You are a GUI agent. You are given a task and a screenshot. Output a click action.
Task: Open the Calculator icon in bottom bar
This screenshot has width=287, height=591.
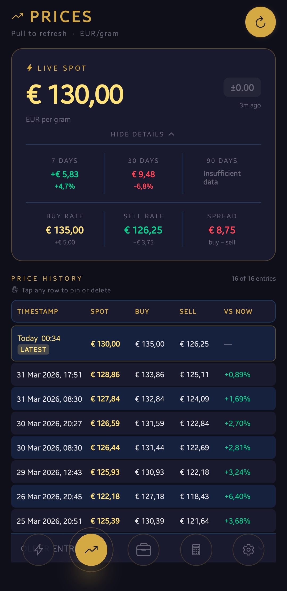coord(196,550)
